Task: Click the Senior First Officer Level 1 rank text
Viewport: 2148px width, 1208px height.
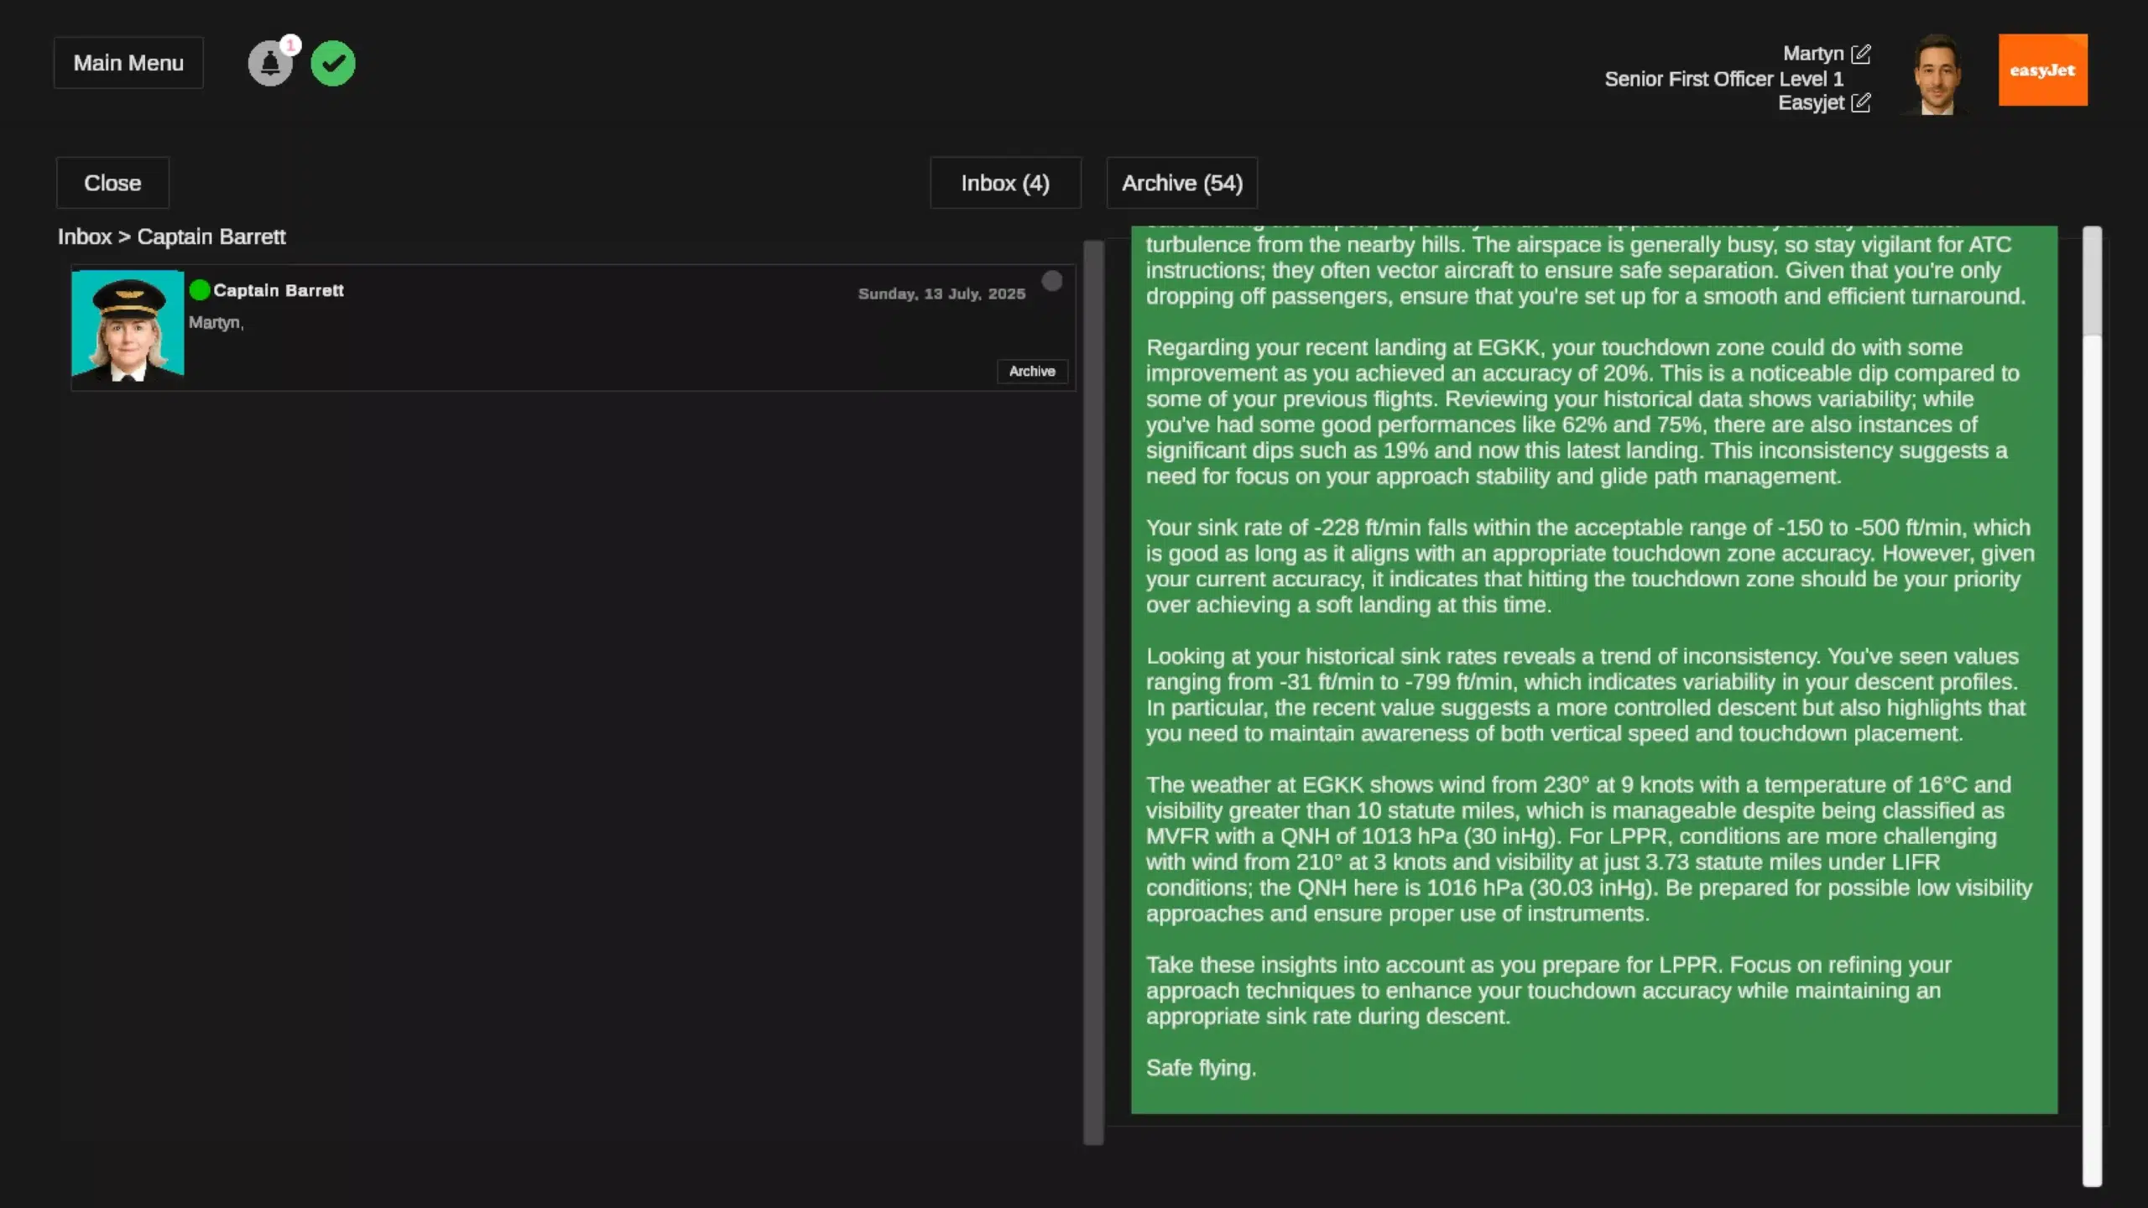Action: coord(1723,79)
